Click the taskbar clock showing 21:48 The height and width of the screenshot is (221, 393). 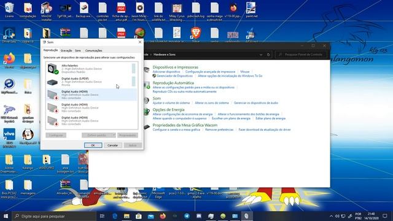pyautogui.click(x=372, y=216)
